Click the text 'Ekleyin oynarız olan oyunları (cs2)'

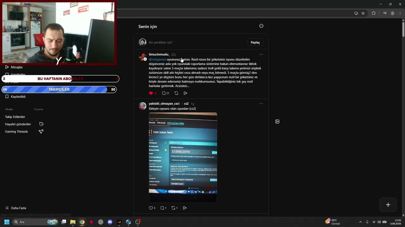(172, 109)
